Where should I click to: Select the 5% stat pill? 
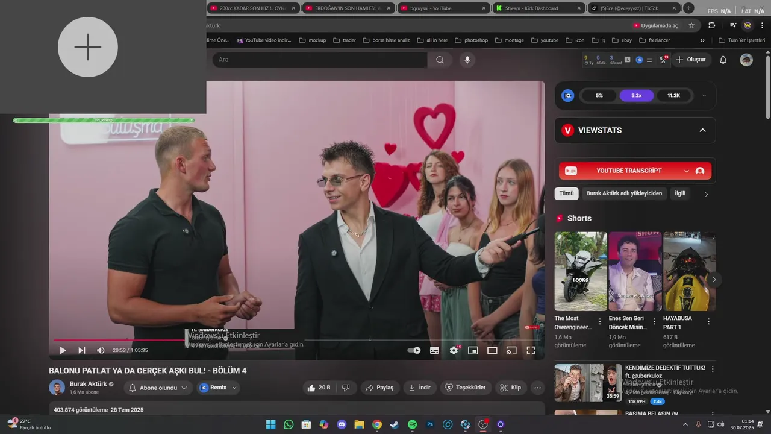pos(599,95)
